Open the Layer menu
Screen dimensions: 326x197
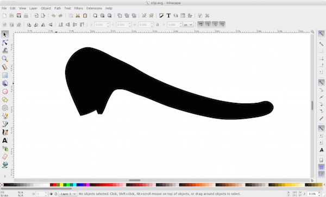coord(33,8)
